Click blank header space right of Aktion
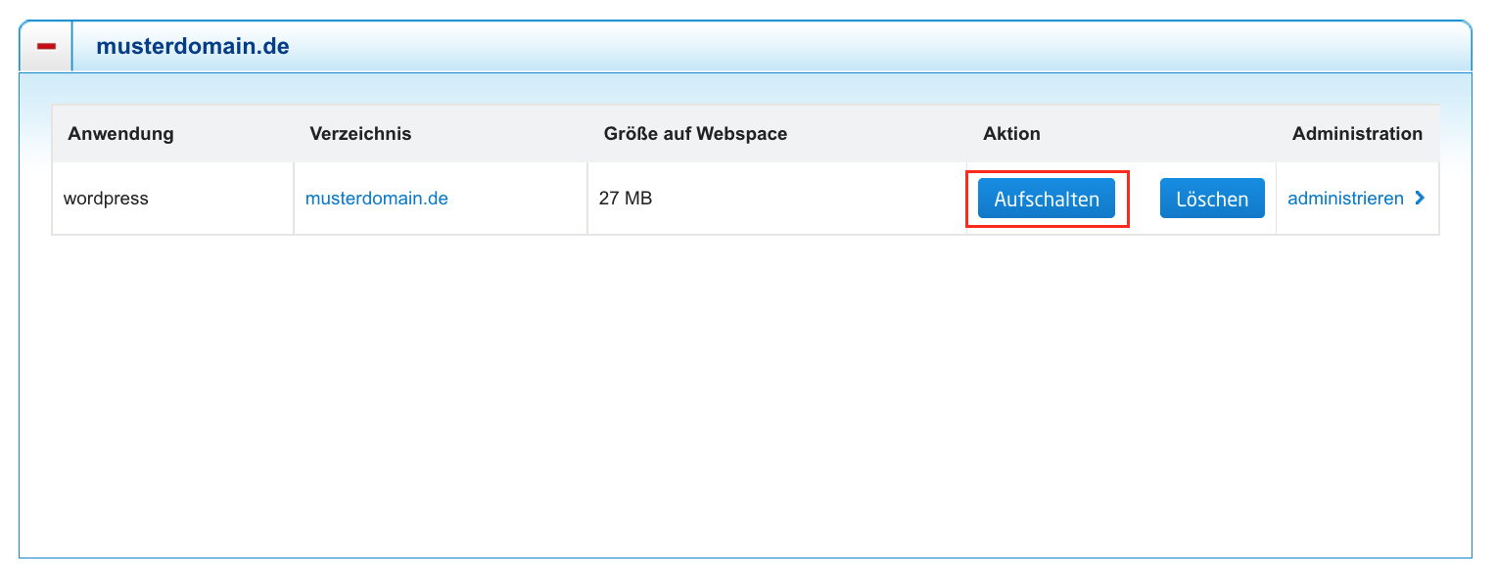The width and height of the screenshot is (1496, 581). (1155, 134)
